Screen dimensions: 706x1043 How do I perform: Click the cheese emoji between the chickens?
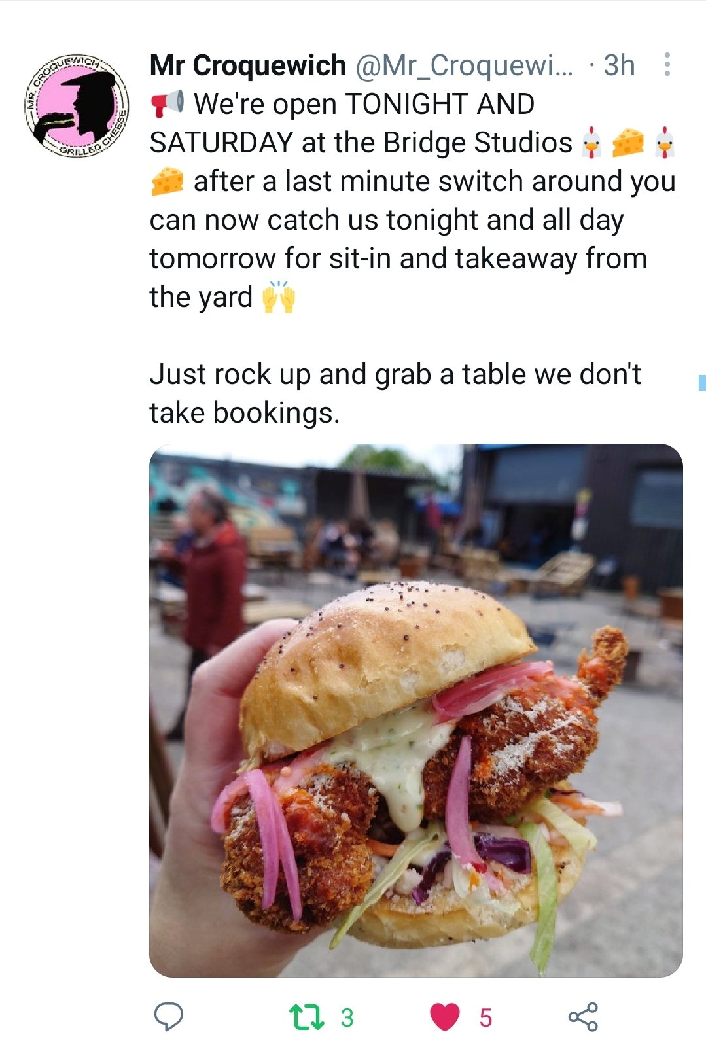(x=628, y=143)
